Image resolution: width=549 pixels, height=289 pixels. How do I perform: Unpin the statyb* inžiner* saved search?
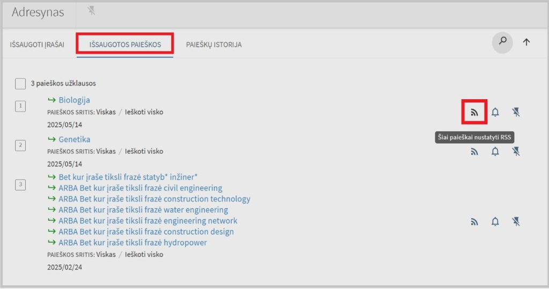point(516,221)
